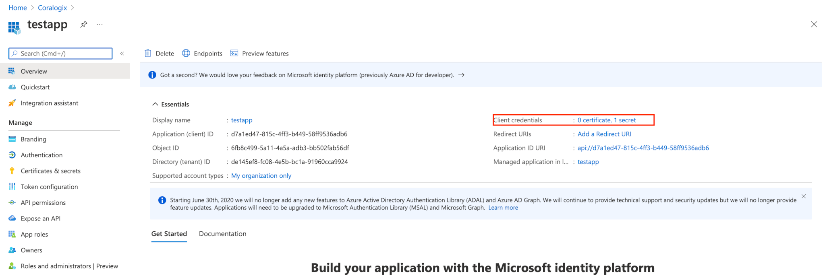Click the Token configuration bars icon

(12, 187)
